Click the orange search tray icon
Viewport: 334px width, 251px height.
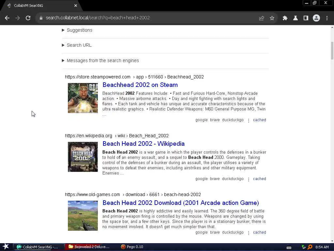coord(310,247)
